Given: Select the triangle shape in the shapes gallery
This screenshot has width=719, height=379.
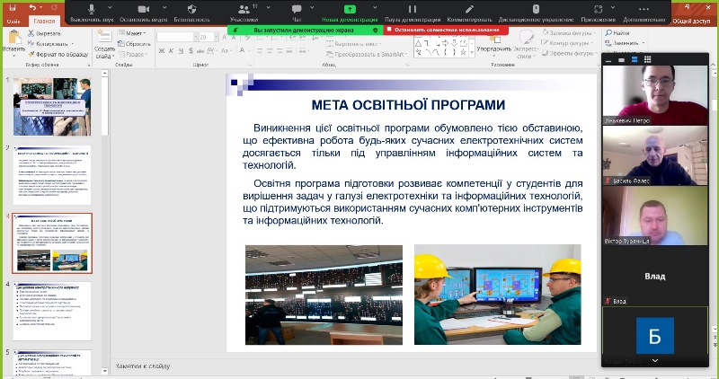Looking at the screenshot, I should [x=418, y=43].
